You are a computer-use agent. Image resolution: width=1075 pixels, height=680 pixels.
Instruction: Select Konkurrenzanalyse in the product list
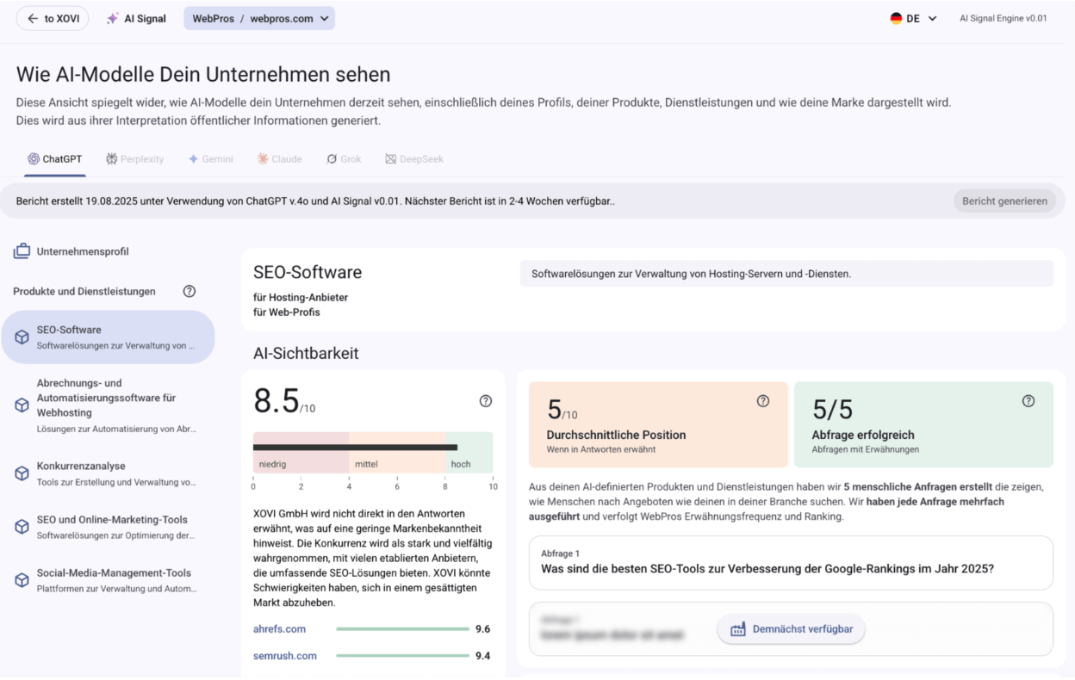[x=108, y=473]
